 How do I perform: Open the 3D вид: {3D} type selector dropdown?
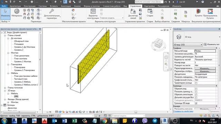[x=188, y=44]
